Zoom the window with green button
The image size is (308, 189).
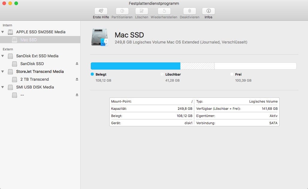[16, 3]
